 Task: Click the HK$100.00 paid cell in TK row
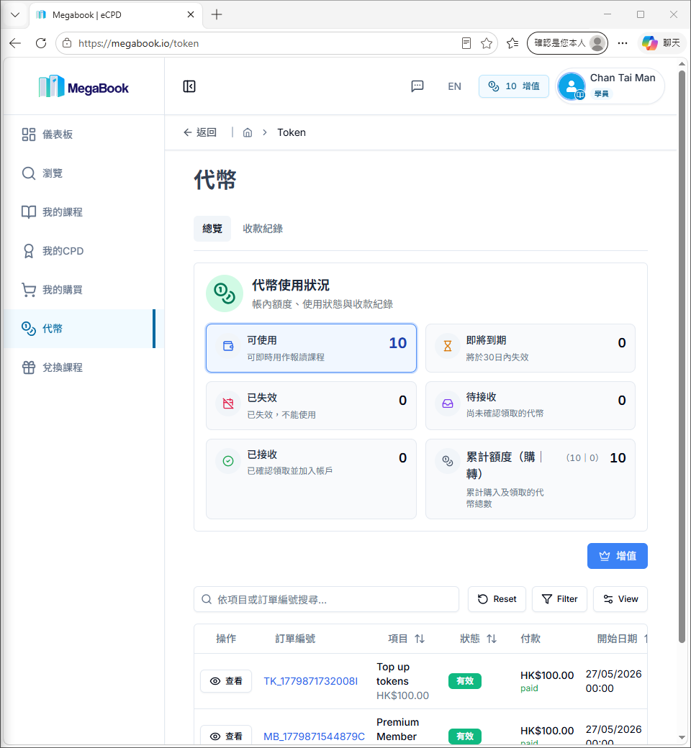[x=547, y=681]
